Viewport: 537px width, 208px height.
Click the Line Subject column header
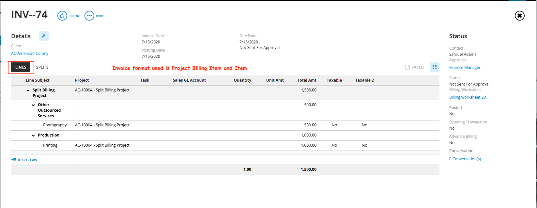coord(38,80)
